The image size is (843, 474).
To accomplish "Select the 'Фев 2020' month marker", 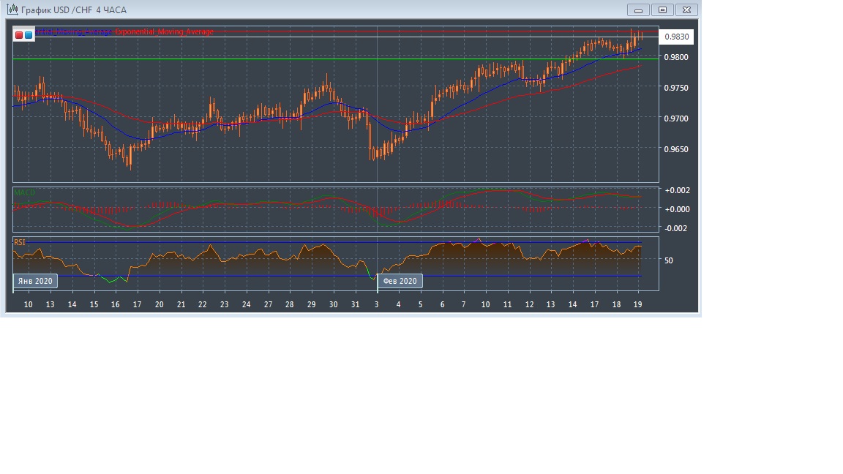I will click(400, 281).
